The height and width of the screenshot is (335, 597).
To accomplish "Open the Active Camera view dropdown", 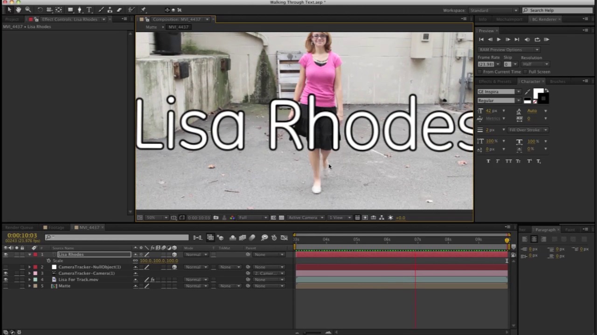I will pyautogui.click(x=306, y=217).
